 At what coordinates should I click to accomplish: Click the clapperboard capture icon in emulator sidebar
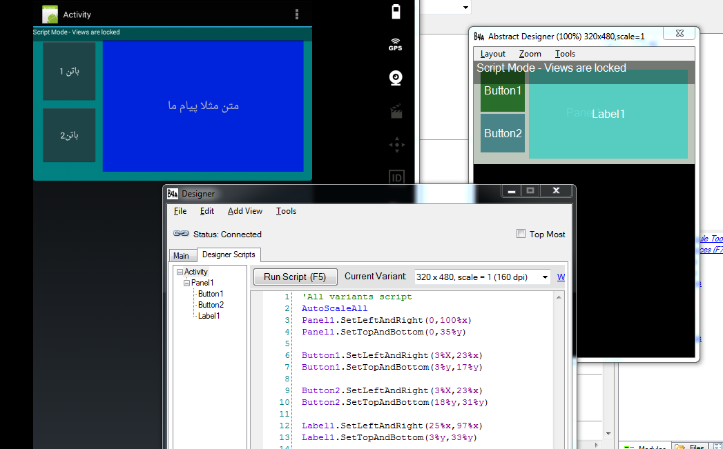tap(396, 112)
